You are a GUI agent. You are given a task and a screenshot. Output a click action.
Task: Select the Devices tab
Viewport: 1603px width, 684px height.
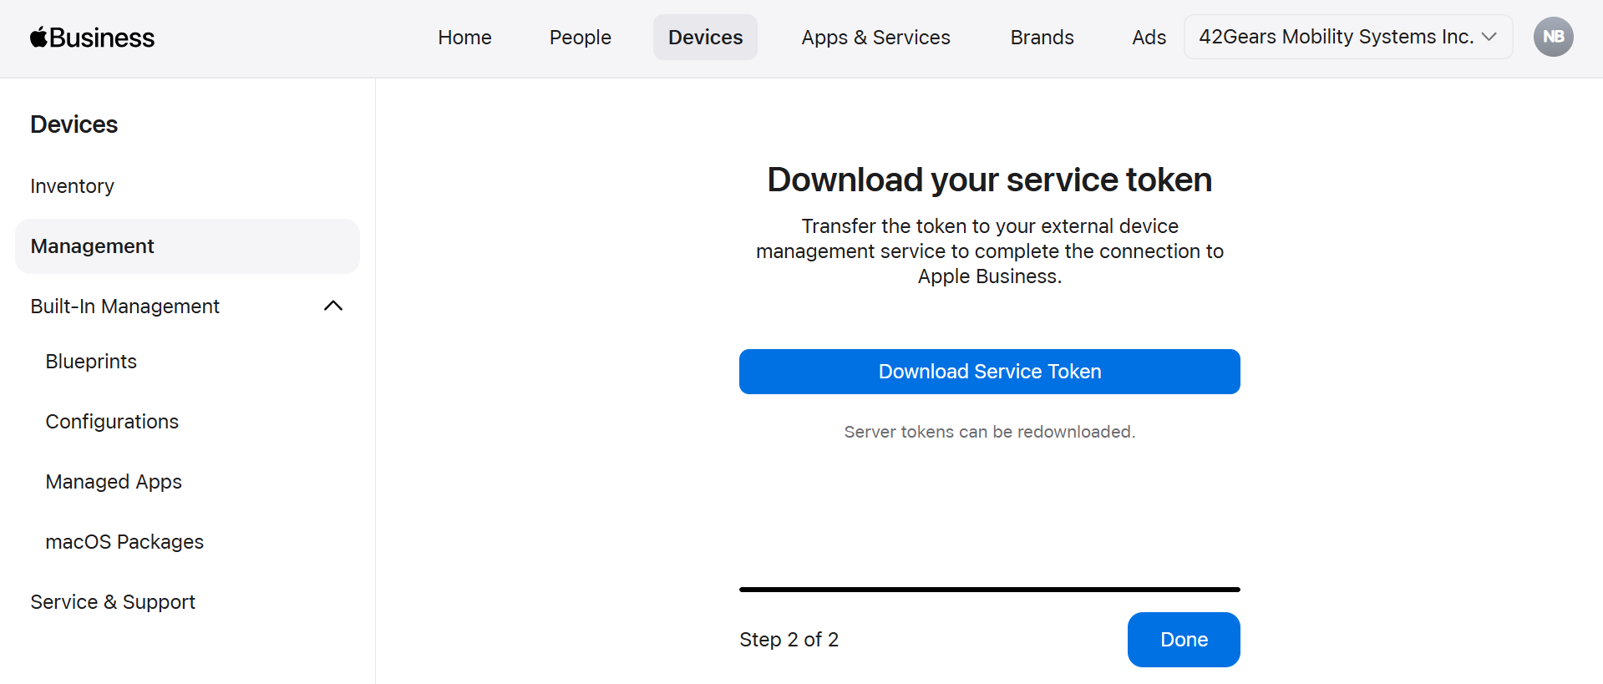(x=705, y=38)
